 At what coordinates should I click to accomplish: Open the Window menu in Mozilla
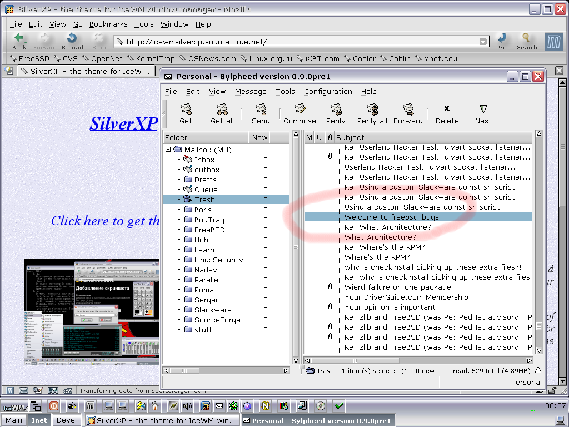(174, 24)
